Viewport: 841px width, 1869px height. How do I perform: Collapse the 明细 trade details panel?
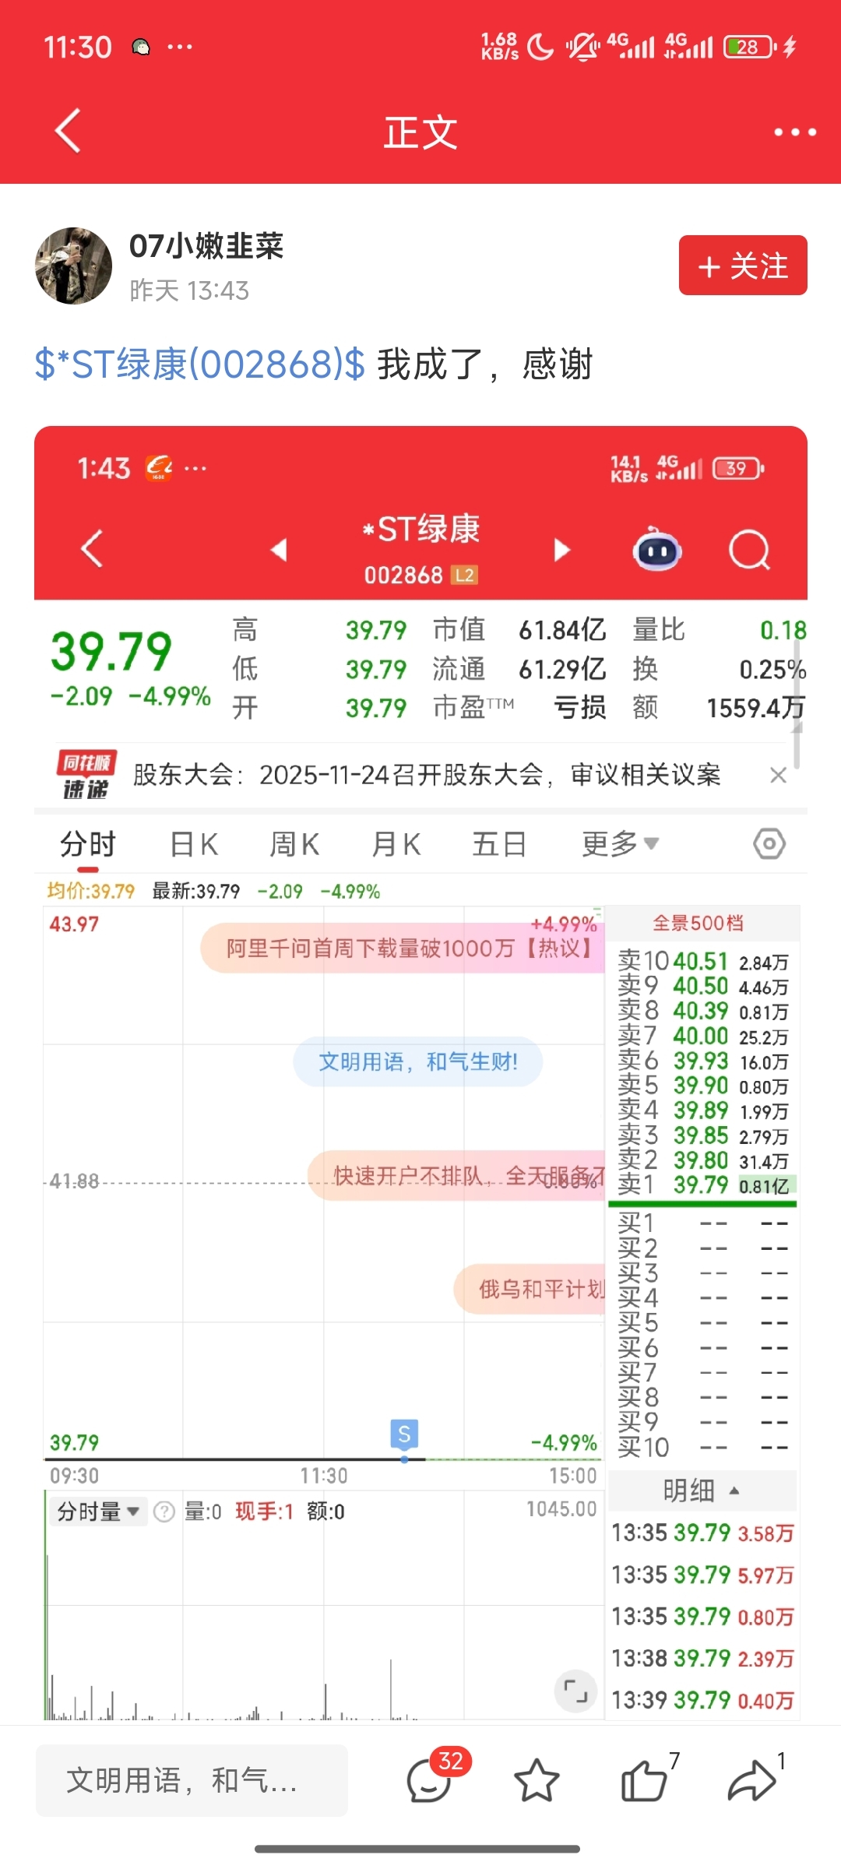click(x=702, y=1491)
